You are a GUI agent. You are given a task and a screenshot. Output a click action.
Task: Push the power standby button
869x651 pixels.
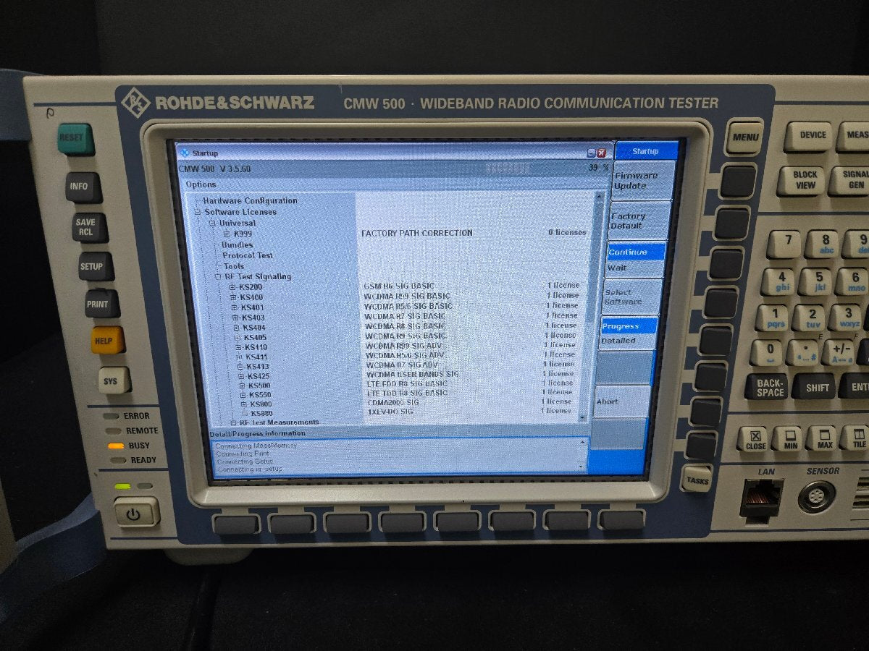137,513
